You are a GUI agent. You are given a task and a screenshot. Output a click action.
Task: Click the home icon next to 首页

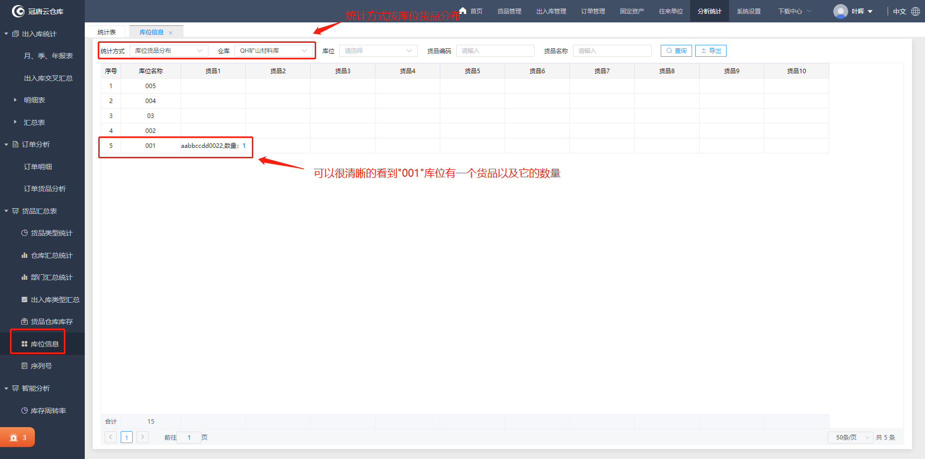[x=463, y=10]
